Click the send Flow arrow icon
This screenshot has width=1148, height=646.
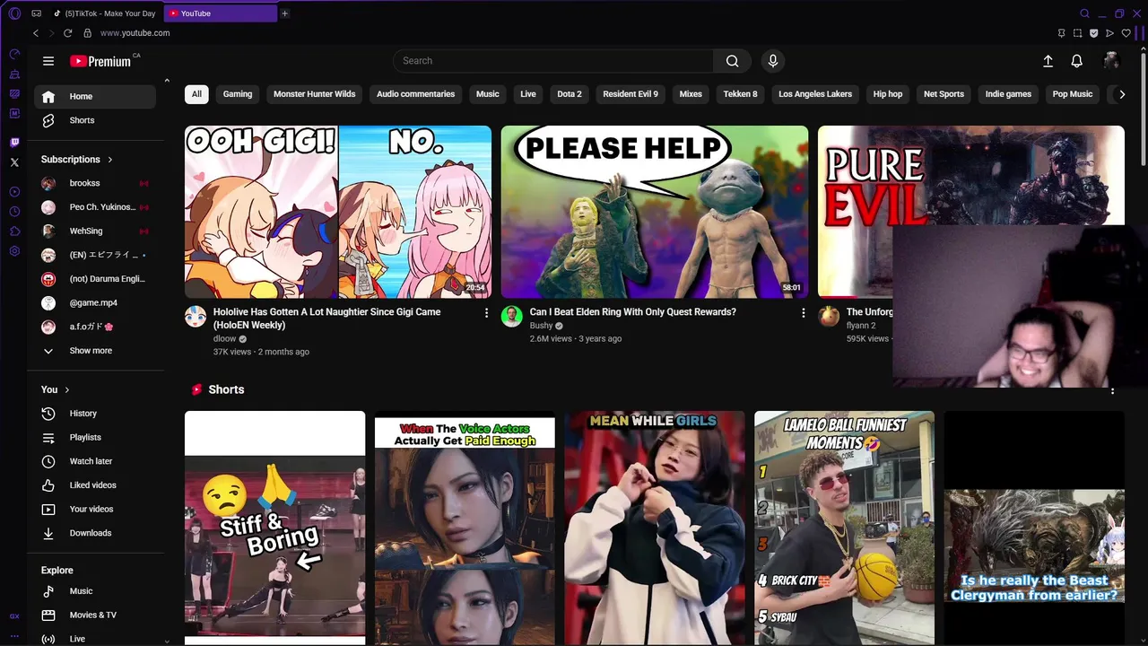click(x=1109, y=33)
